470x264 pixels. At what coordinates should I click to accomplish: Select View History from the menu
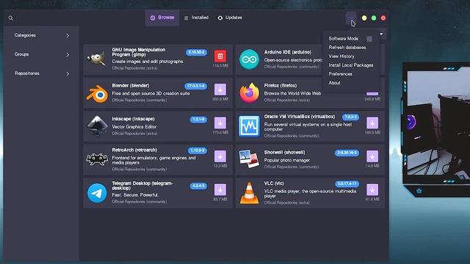(x=341, y=56)
